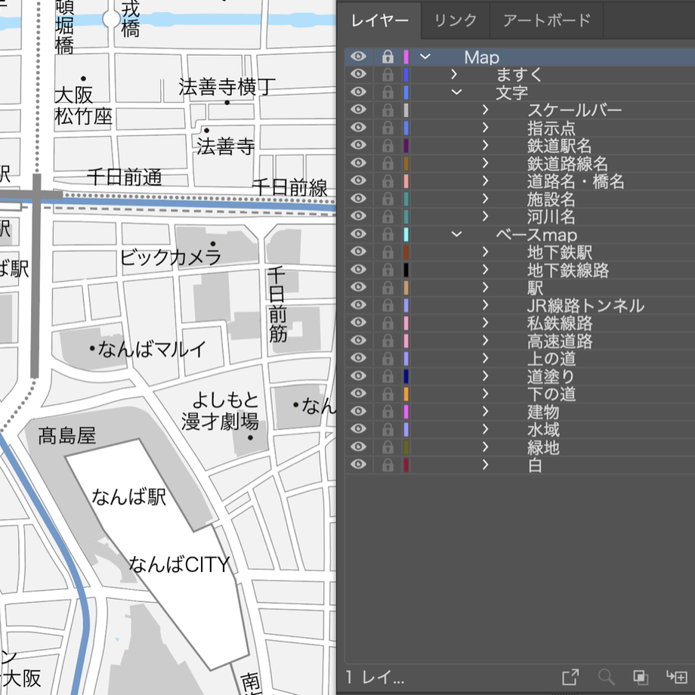Toggle visibility of 緑地 layer

click(358, 446)
